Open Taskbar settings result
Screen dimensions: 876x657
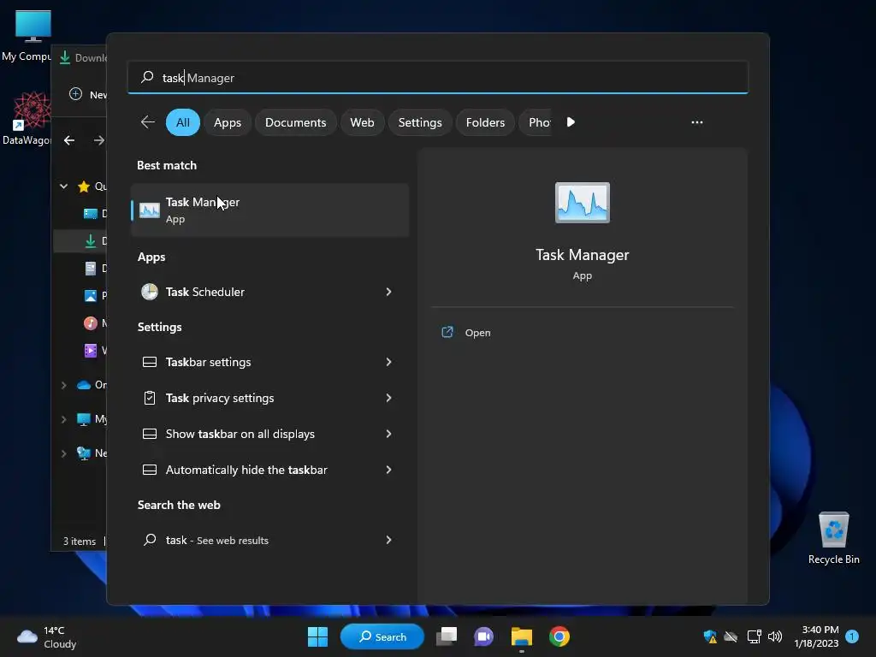click(x=269, y=362)
